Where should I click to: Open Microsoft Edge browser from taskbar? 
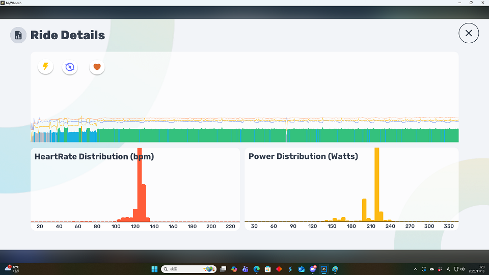point(257,269)
